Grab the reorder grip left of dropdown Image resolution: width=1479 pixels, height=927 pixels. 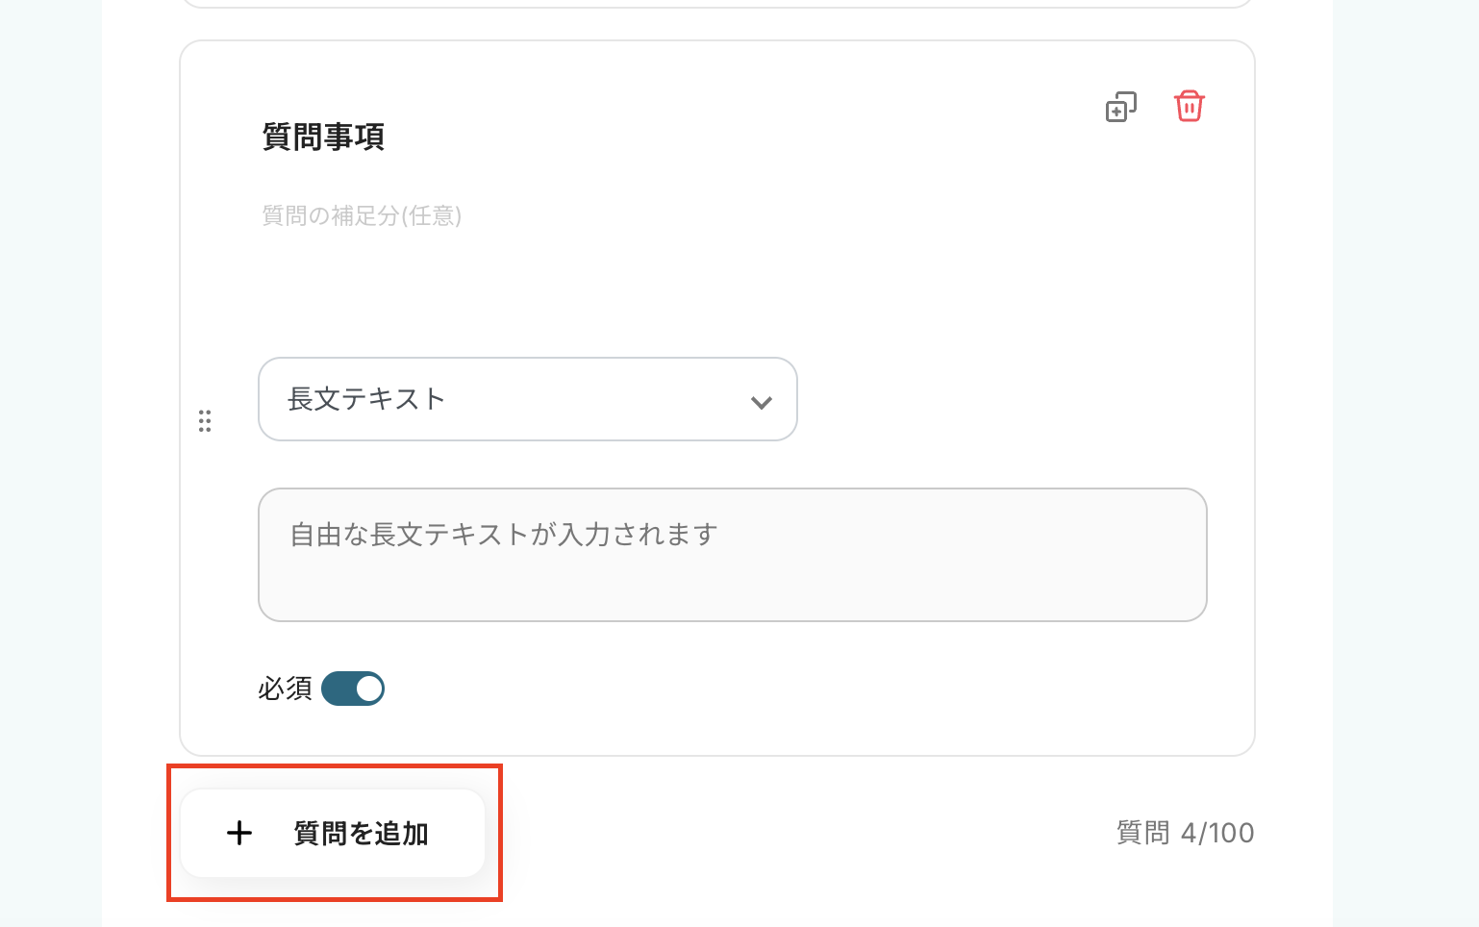click(205, 421)
